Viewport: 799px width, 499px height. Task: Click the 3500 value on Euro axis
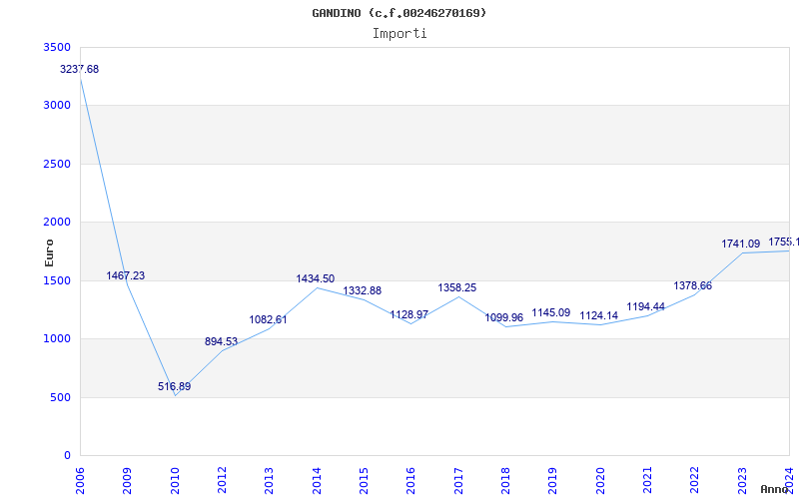point(57,47)
